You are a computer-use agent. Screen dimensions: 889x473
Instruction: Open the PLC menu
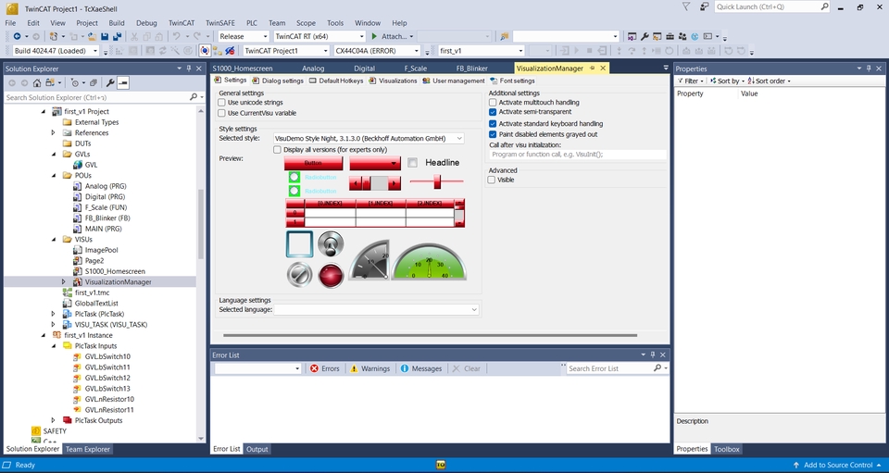pos(252,23)
